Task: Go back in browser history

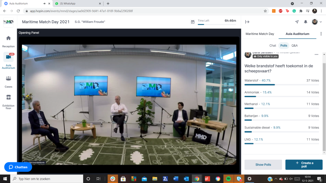Action: (4, 11)
